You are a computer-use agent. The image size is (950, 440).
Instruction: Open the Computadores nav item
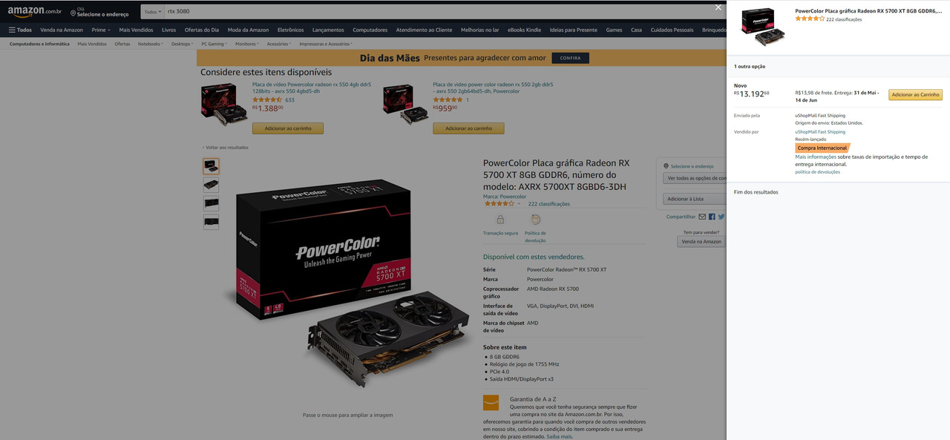coord(370,30)
